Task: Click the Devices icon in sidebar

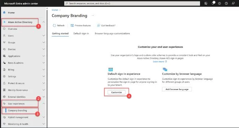Action: click(x=4, y=49)
